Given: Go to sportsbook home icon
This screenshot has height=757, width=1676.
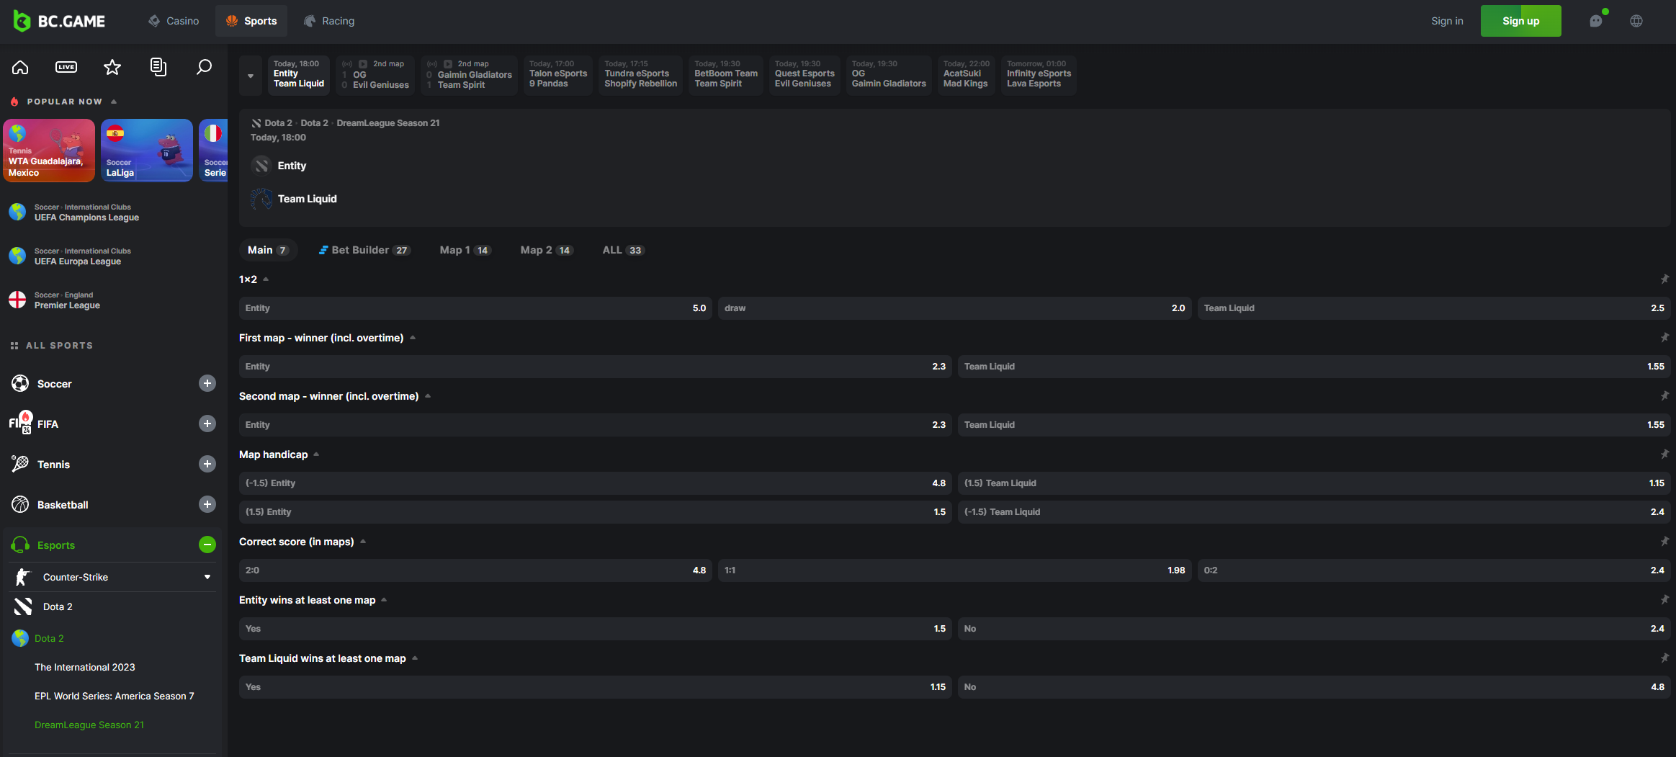Looking at the screenshot, I should tap(20, 67).
